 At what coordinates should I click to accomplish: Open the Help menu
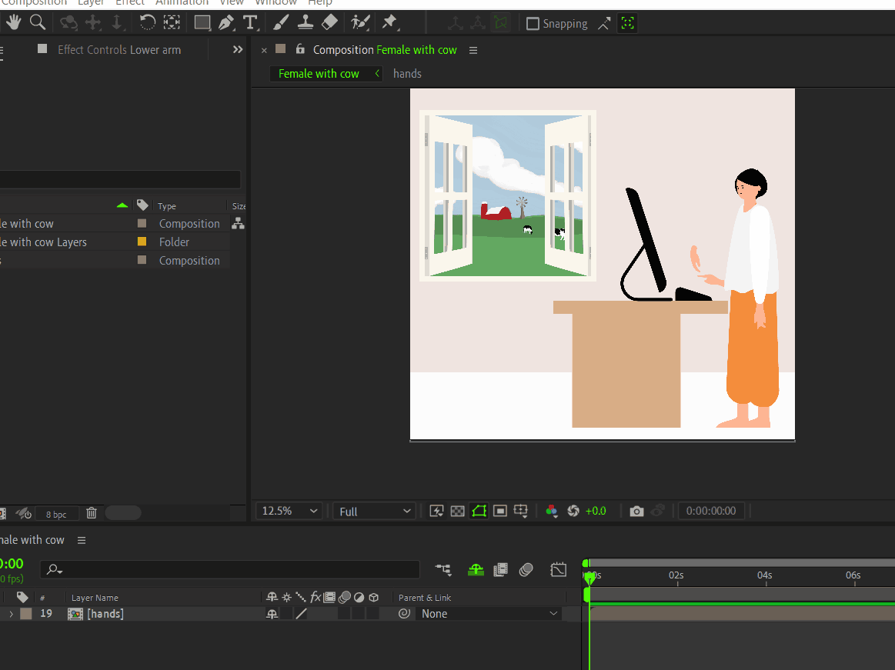pos(320,3)
